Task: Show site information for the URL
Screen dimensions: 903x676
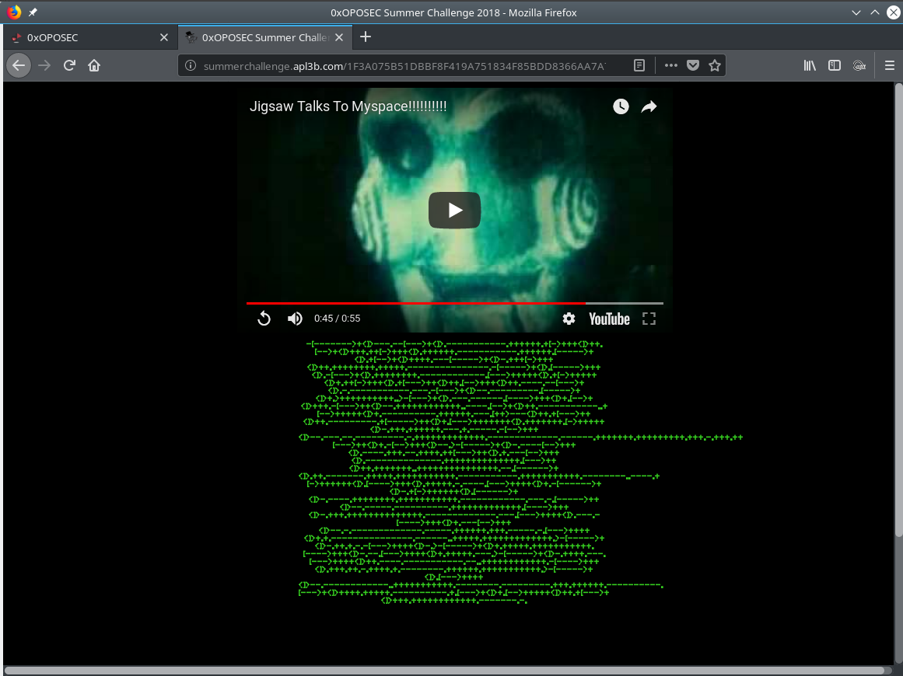Action: click(x=191, y=66)
